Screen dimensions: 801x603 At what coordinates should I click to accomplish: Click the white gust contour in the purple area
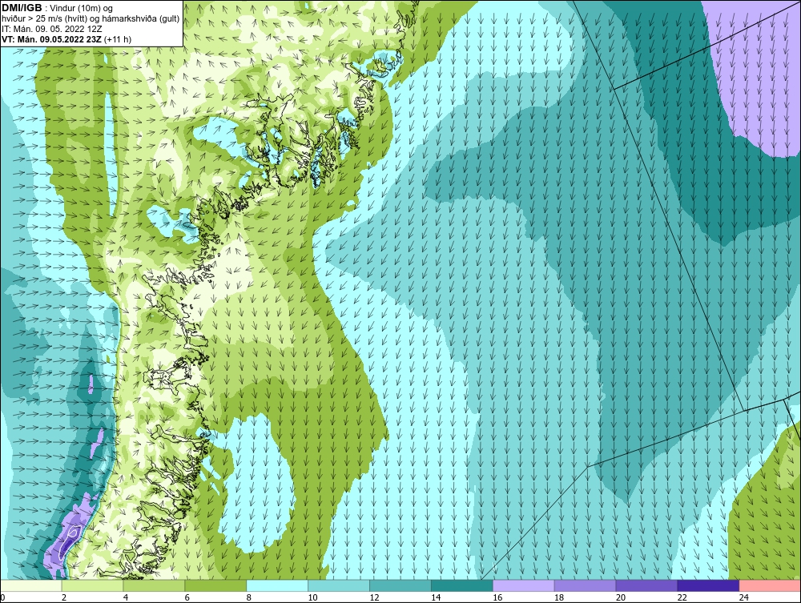(x=68, y=541)
